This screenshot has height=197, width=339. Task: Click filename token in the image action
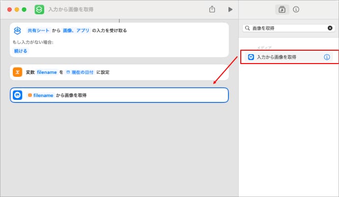tap(40, 95)
